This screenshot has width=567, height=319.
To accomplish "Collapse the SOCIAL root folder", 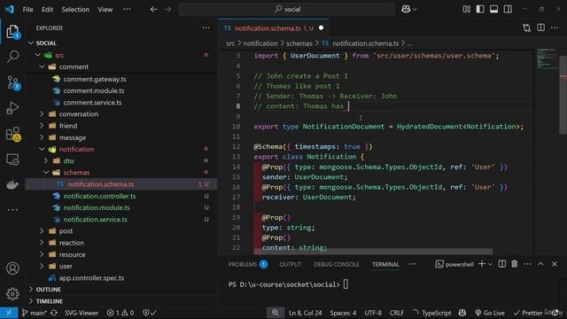I will (31, 43).
